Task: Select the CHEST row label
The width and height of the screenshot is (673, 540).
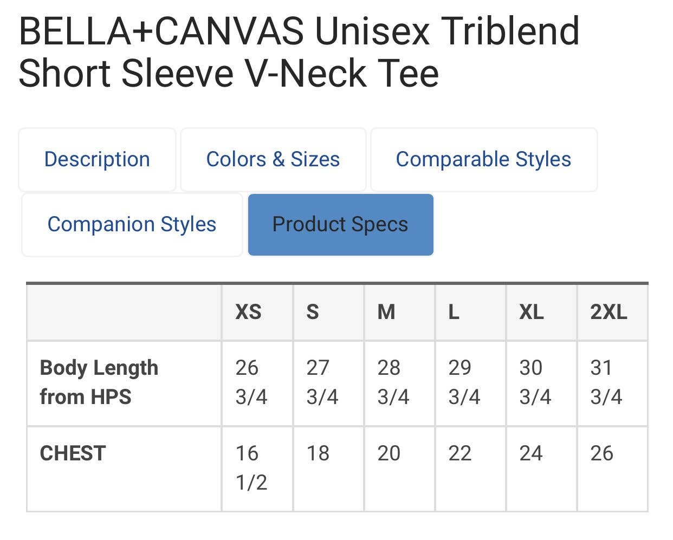Action: (x=73, y=453)
